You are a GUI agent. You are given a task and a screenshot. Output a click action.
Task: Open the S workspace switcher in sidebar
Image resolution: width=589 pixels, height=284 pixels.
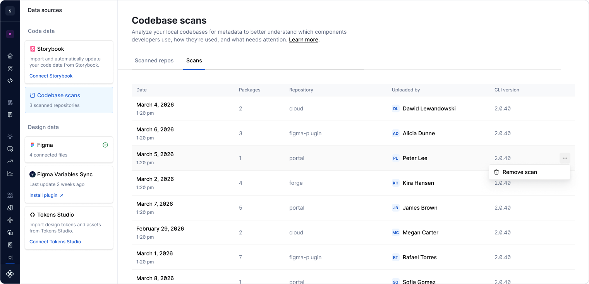10,11
